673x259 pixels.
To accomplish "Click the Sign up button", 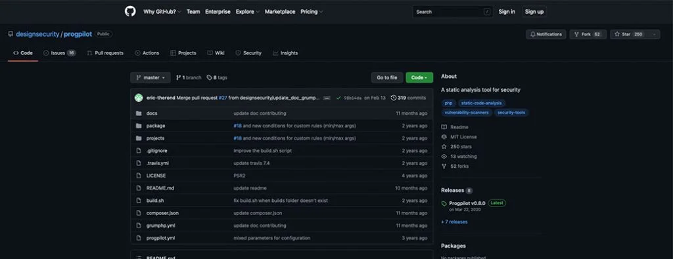I will click(534, 12).
